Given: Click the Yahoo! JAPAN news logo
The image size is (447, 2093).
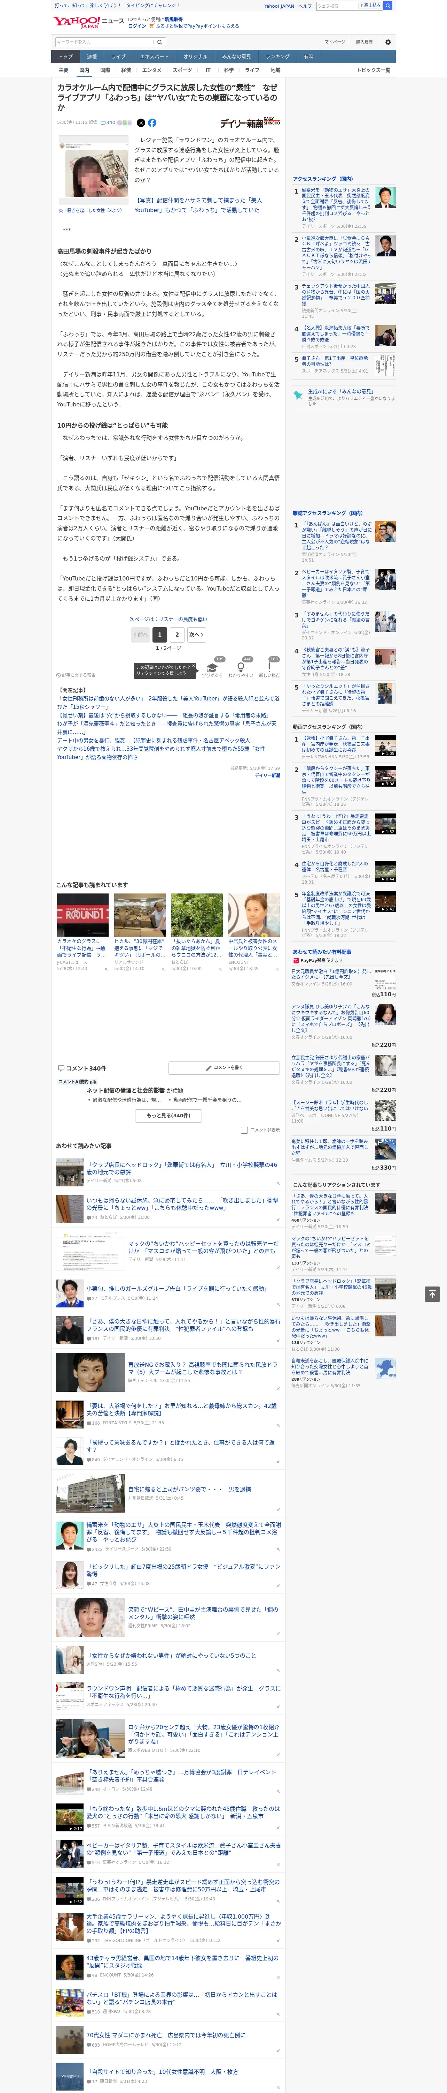Looking at the screenshot, I should pos(88,22).
